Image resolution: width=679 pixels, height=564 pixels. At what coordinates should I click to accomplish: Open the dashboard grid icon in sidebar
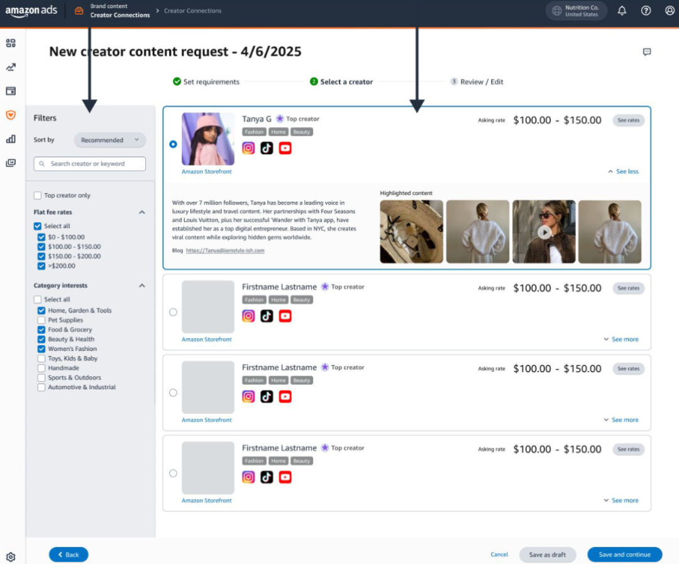(x=11, y=43)
